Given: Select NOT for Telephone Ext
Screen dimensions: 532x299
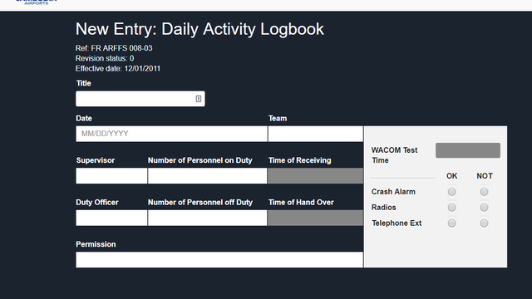Looking at the screenshot, I should [x=484, y=223].
